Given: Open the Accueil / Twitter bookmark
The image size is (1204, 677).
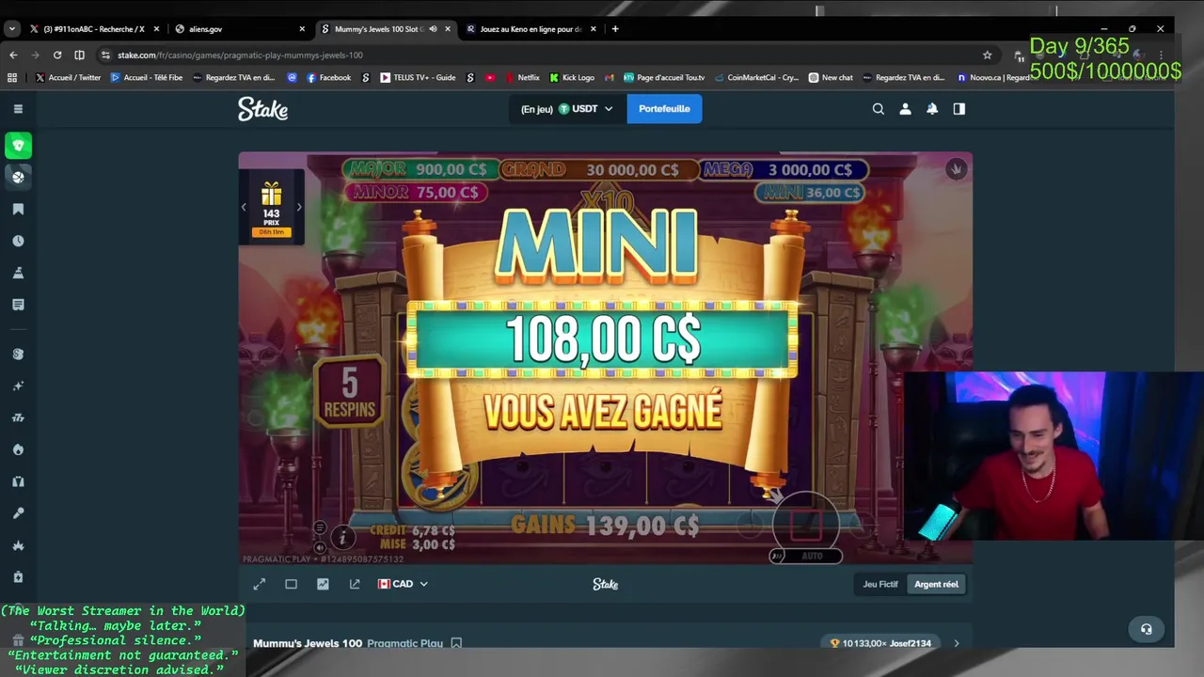Looking at the screenshot, I should [68, 78].
